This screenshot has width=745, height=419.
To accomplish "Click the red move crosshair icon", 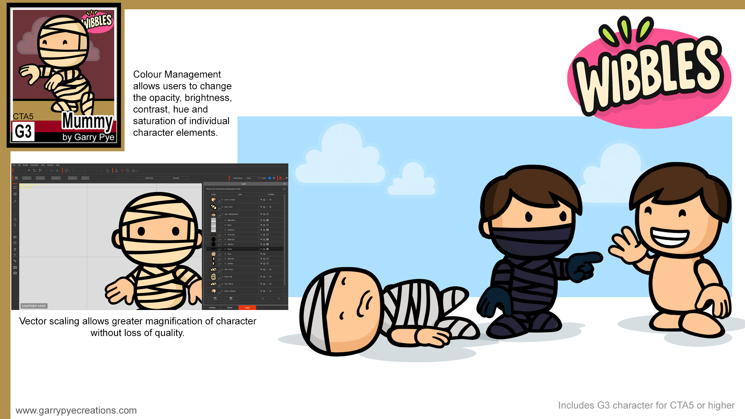I will click(x=122, y=171).
